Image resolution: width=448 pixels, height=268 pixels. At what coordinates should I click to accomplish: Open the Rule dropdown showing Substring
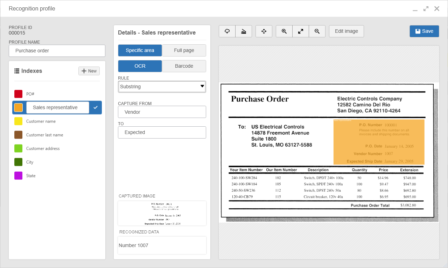tap(162, 87)
